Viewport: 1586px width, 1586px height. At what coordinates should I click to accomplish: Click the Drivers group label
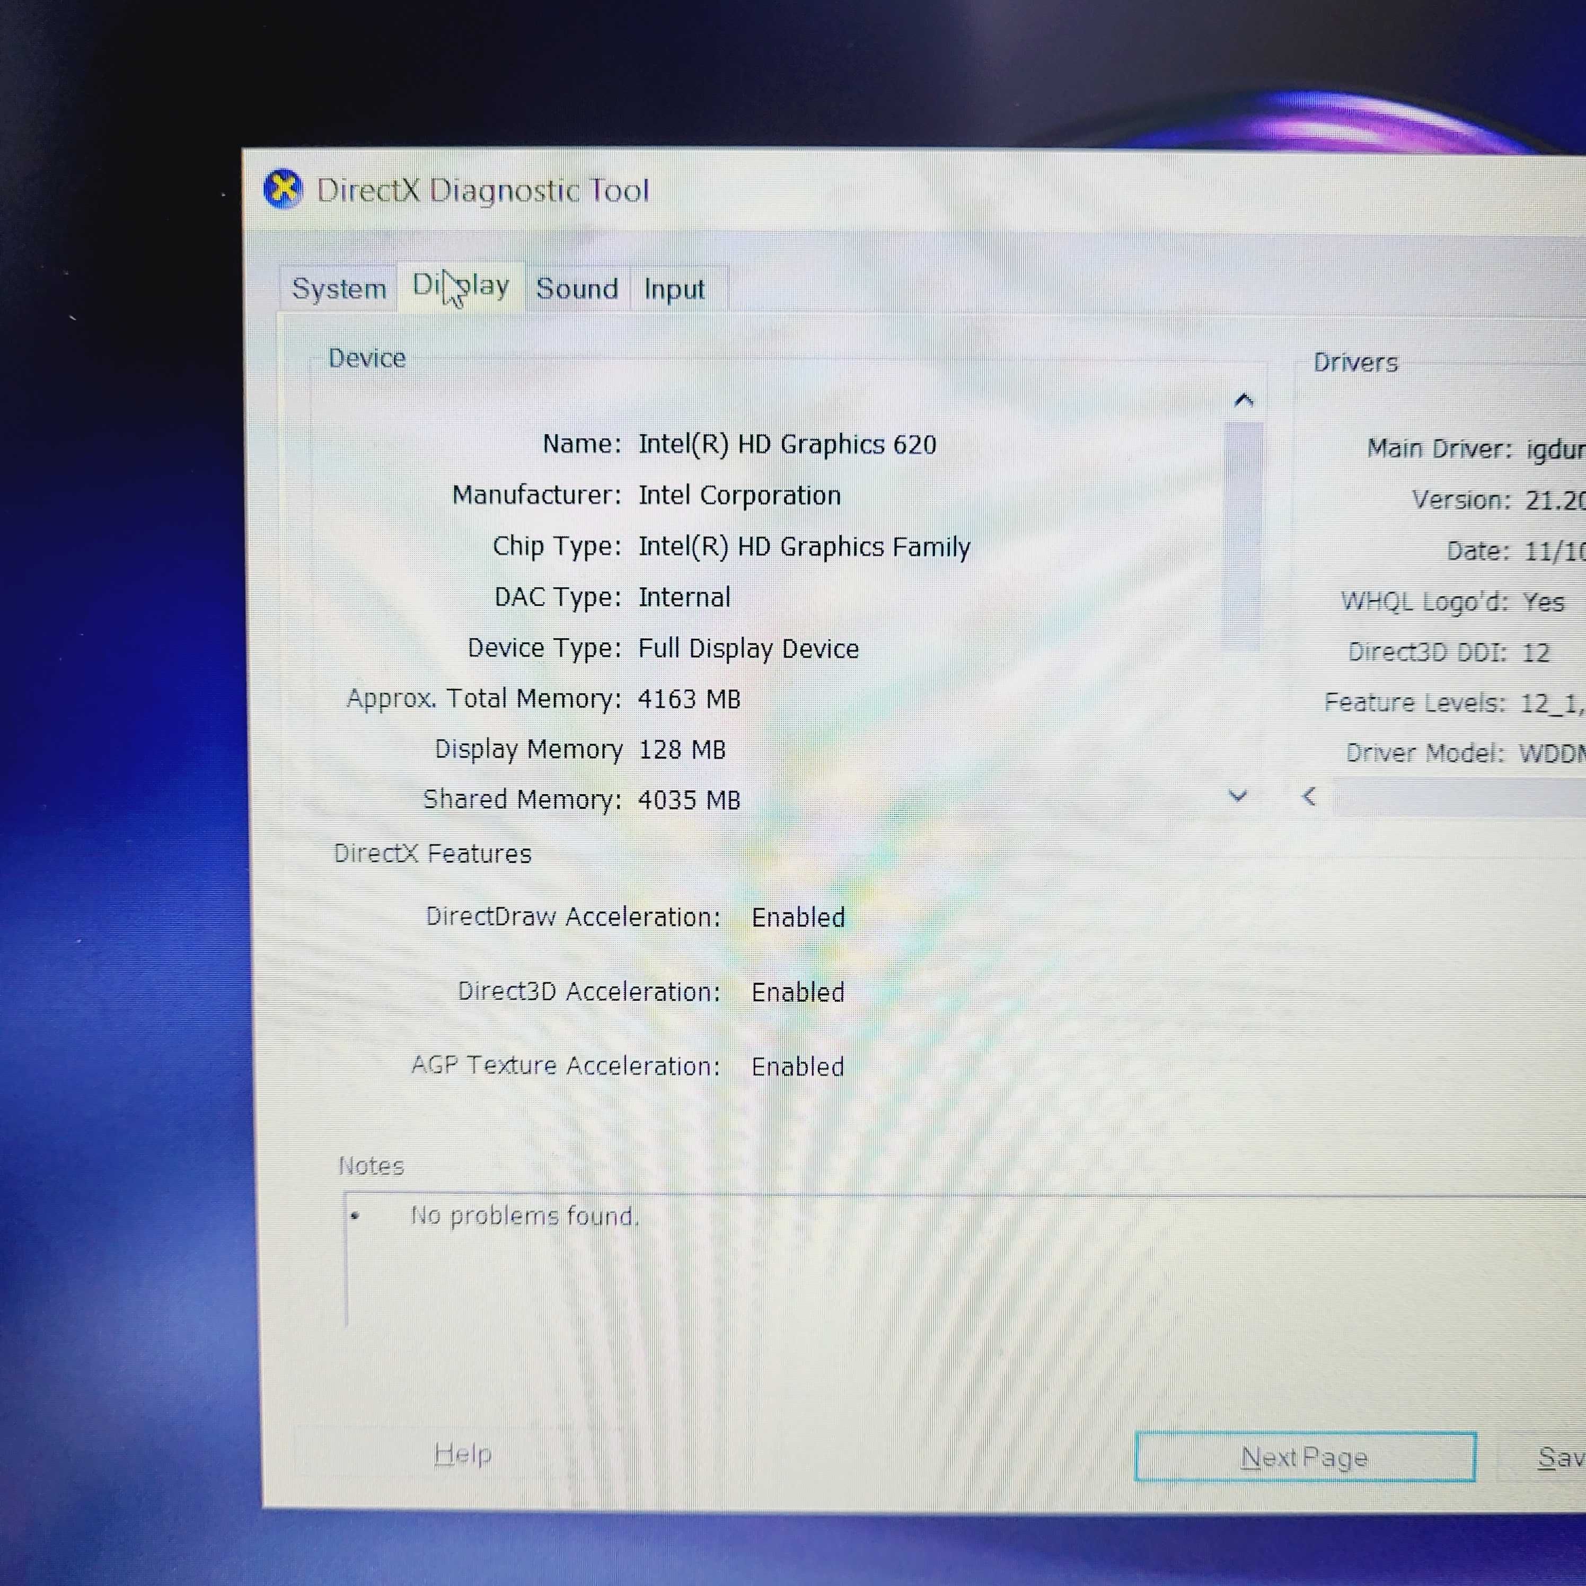[x=1355, y=362]
